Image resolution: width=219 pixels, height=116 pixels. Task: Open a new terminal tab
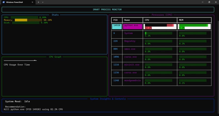click(38, 2)
